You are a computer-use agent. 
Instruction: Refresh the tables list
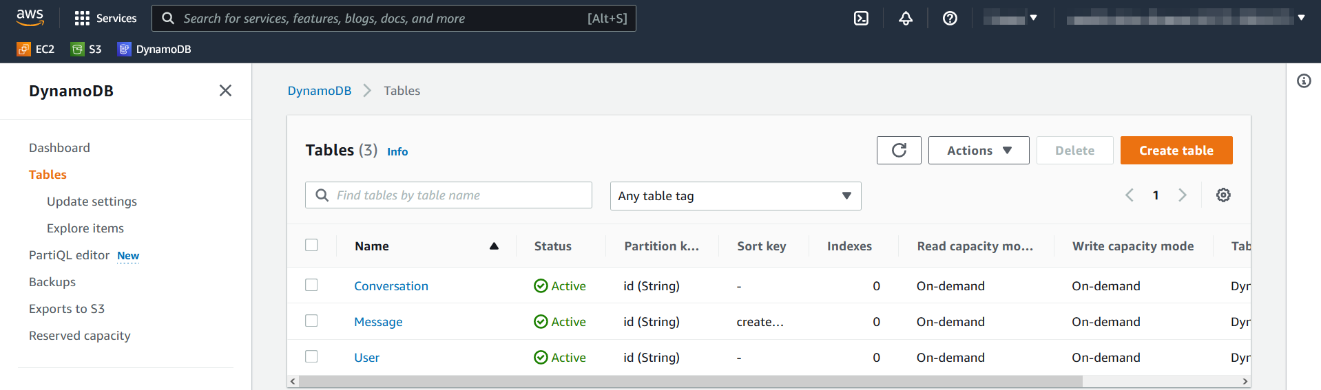point(899,150)
